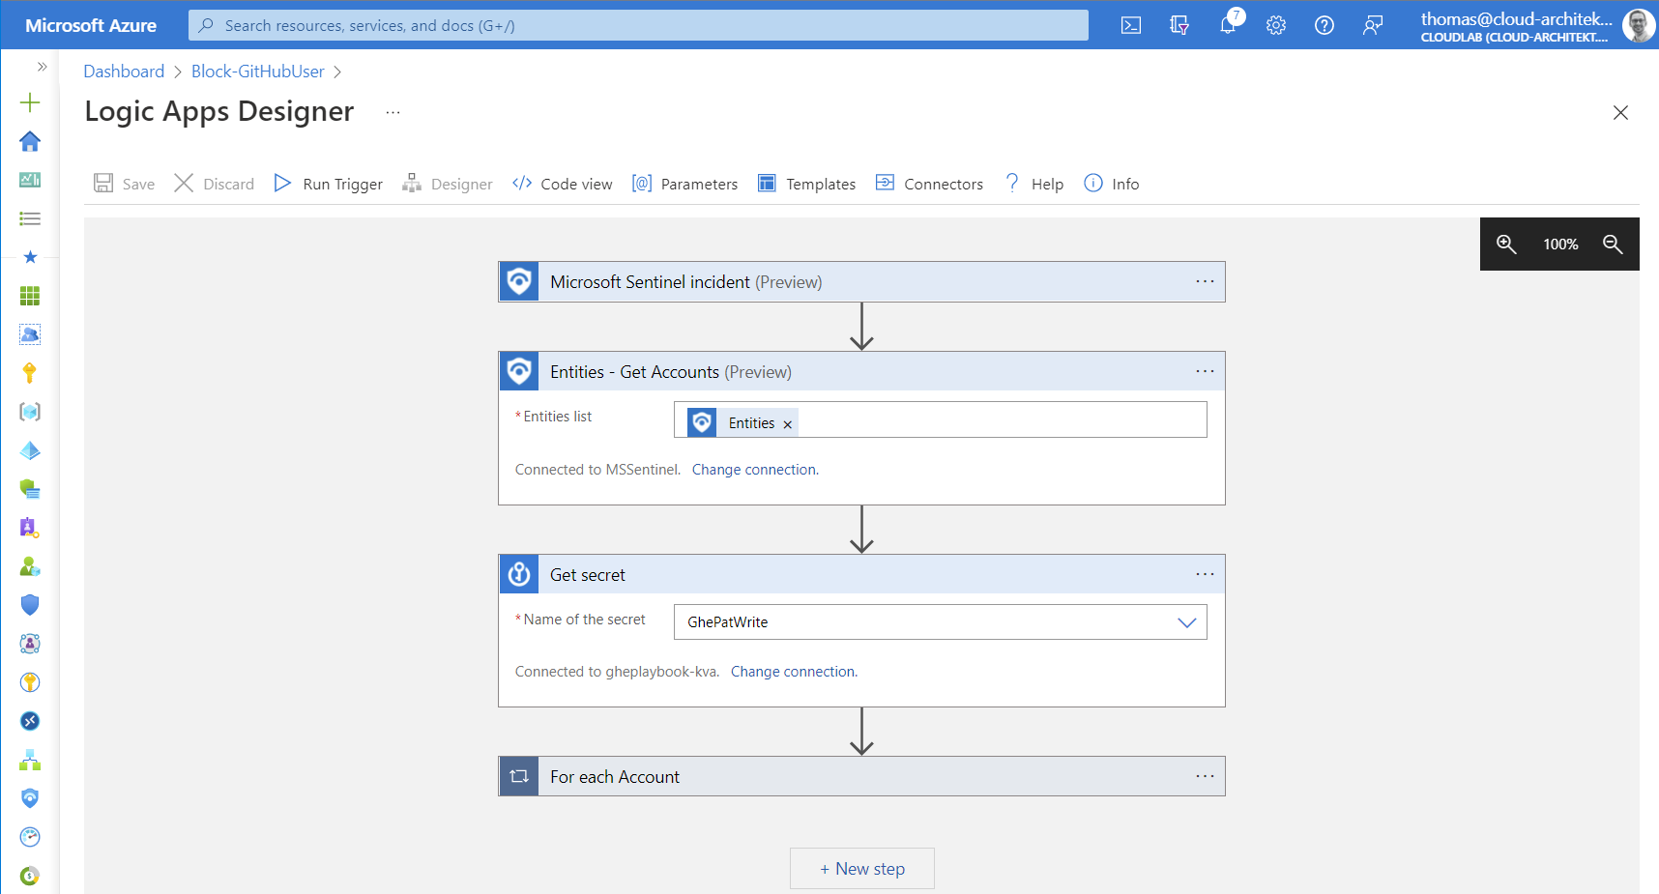Viewport: 1659px width, 894px height.
Task: Open All services list icon
Action: click(x=30, y=218)
